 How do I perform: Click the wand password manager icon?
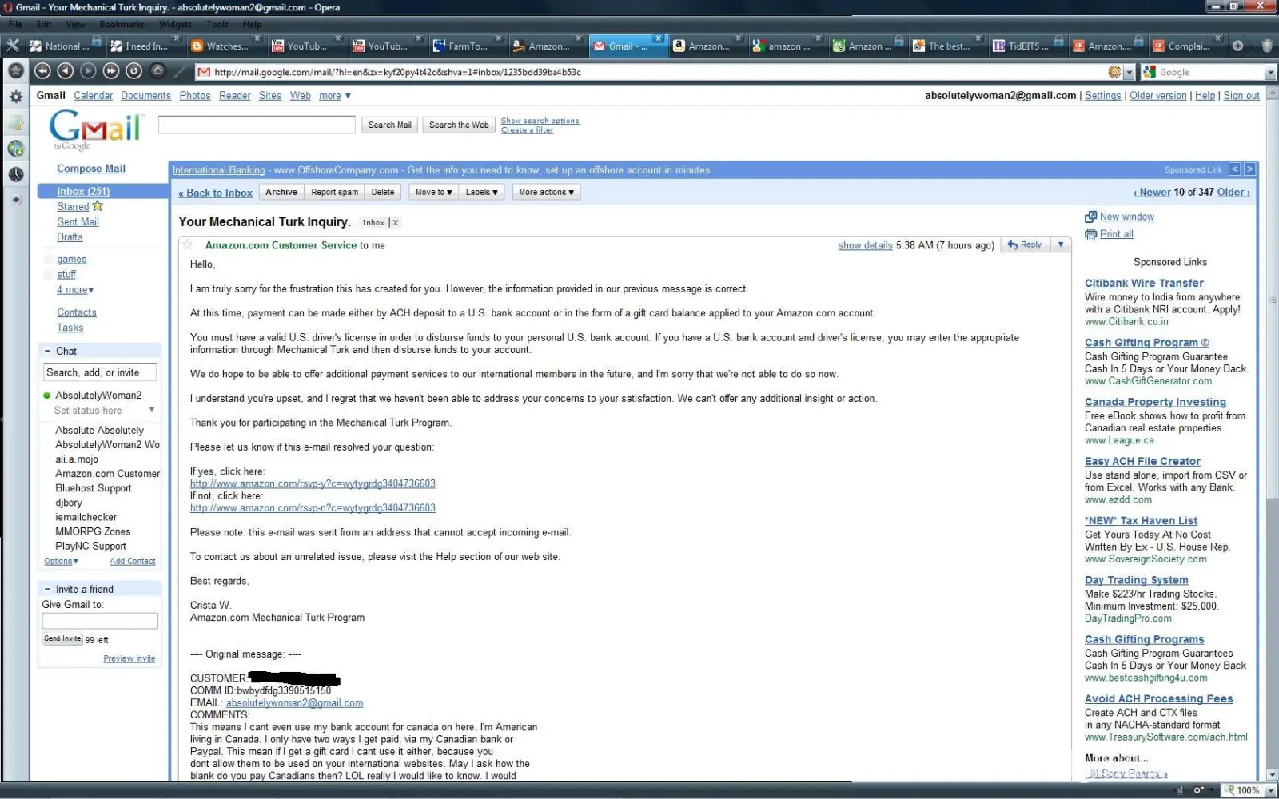(x=181, y=71)
